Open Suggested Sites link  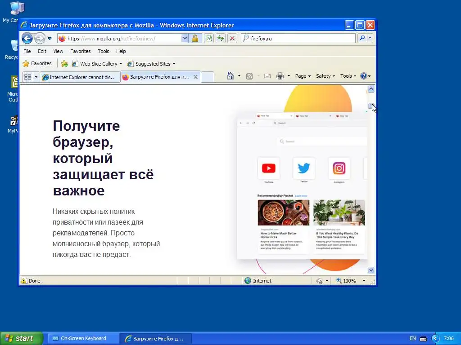(x=151, y=64)
